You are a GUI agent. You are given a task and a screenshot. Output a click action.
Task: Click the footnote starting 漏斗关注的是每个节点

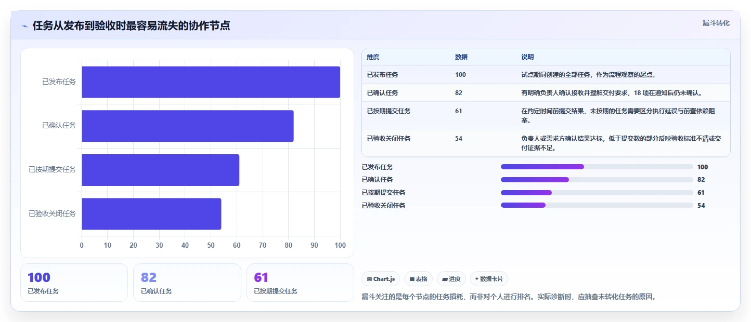(x=509, y=297)
